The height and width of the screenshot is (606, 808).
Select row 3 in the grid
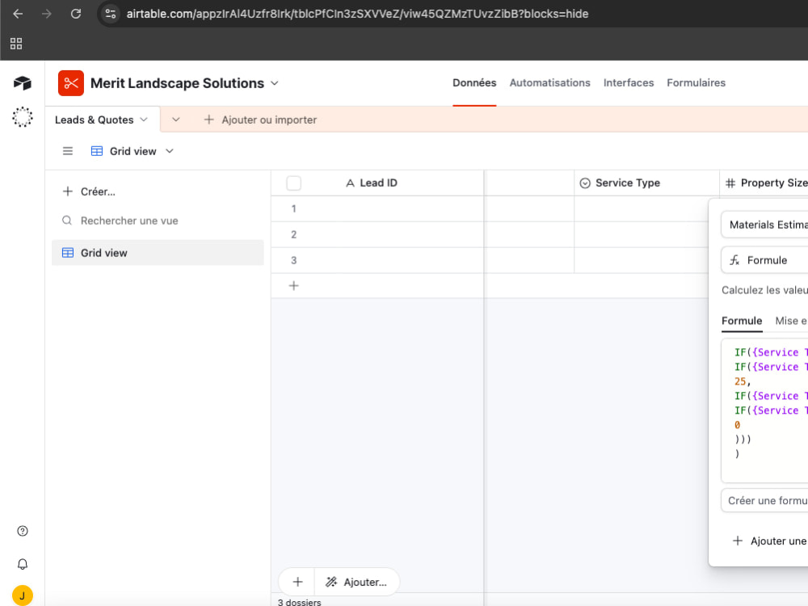coord(294,260)
